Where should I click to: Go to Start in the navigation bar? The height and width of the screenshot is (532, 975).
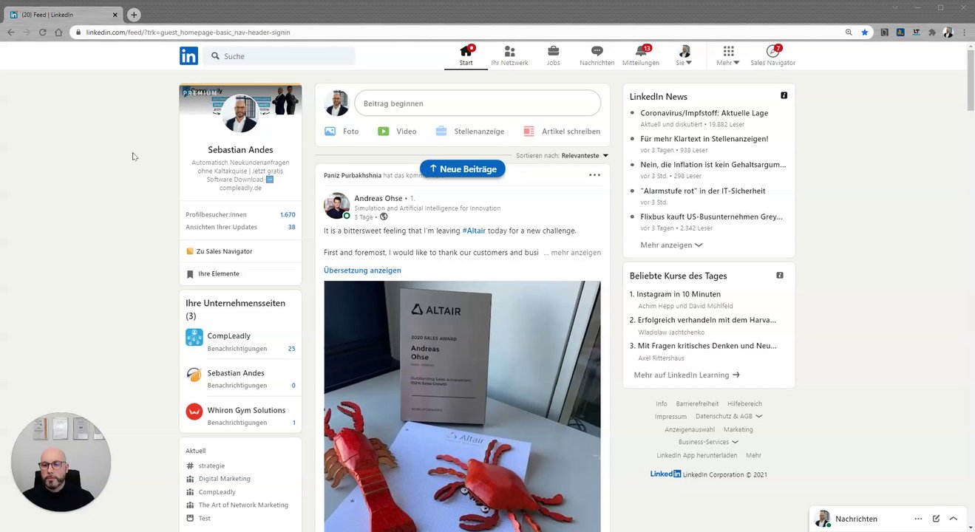tap(466, 55)
